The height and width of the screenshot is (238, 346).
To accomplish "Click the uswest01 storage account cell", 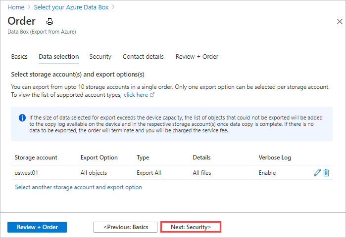I will tap(26, 173).
